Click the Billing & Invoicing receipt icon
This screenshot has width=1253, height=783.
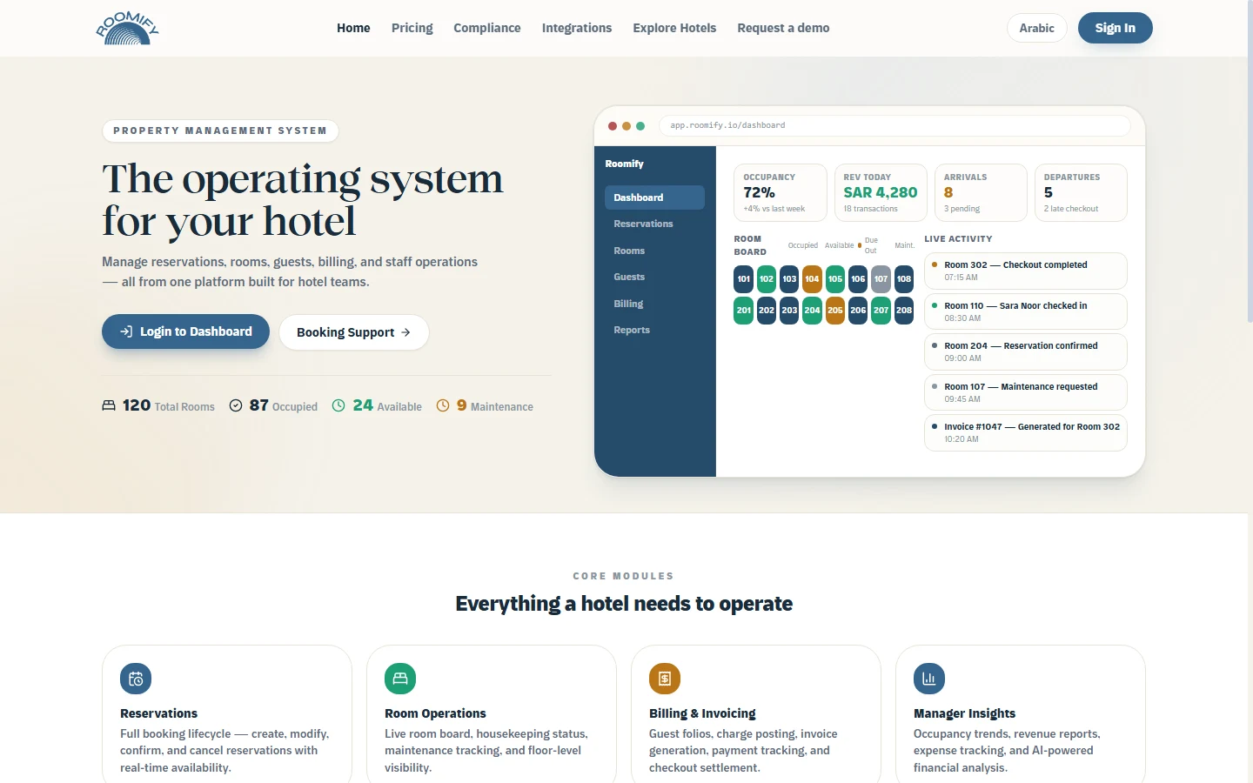(x=665, y=679)
